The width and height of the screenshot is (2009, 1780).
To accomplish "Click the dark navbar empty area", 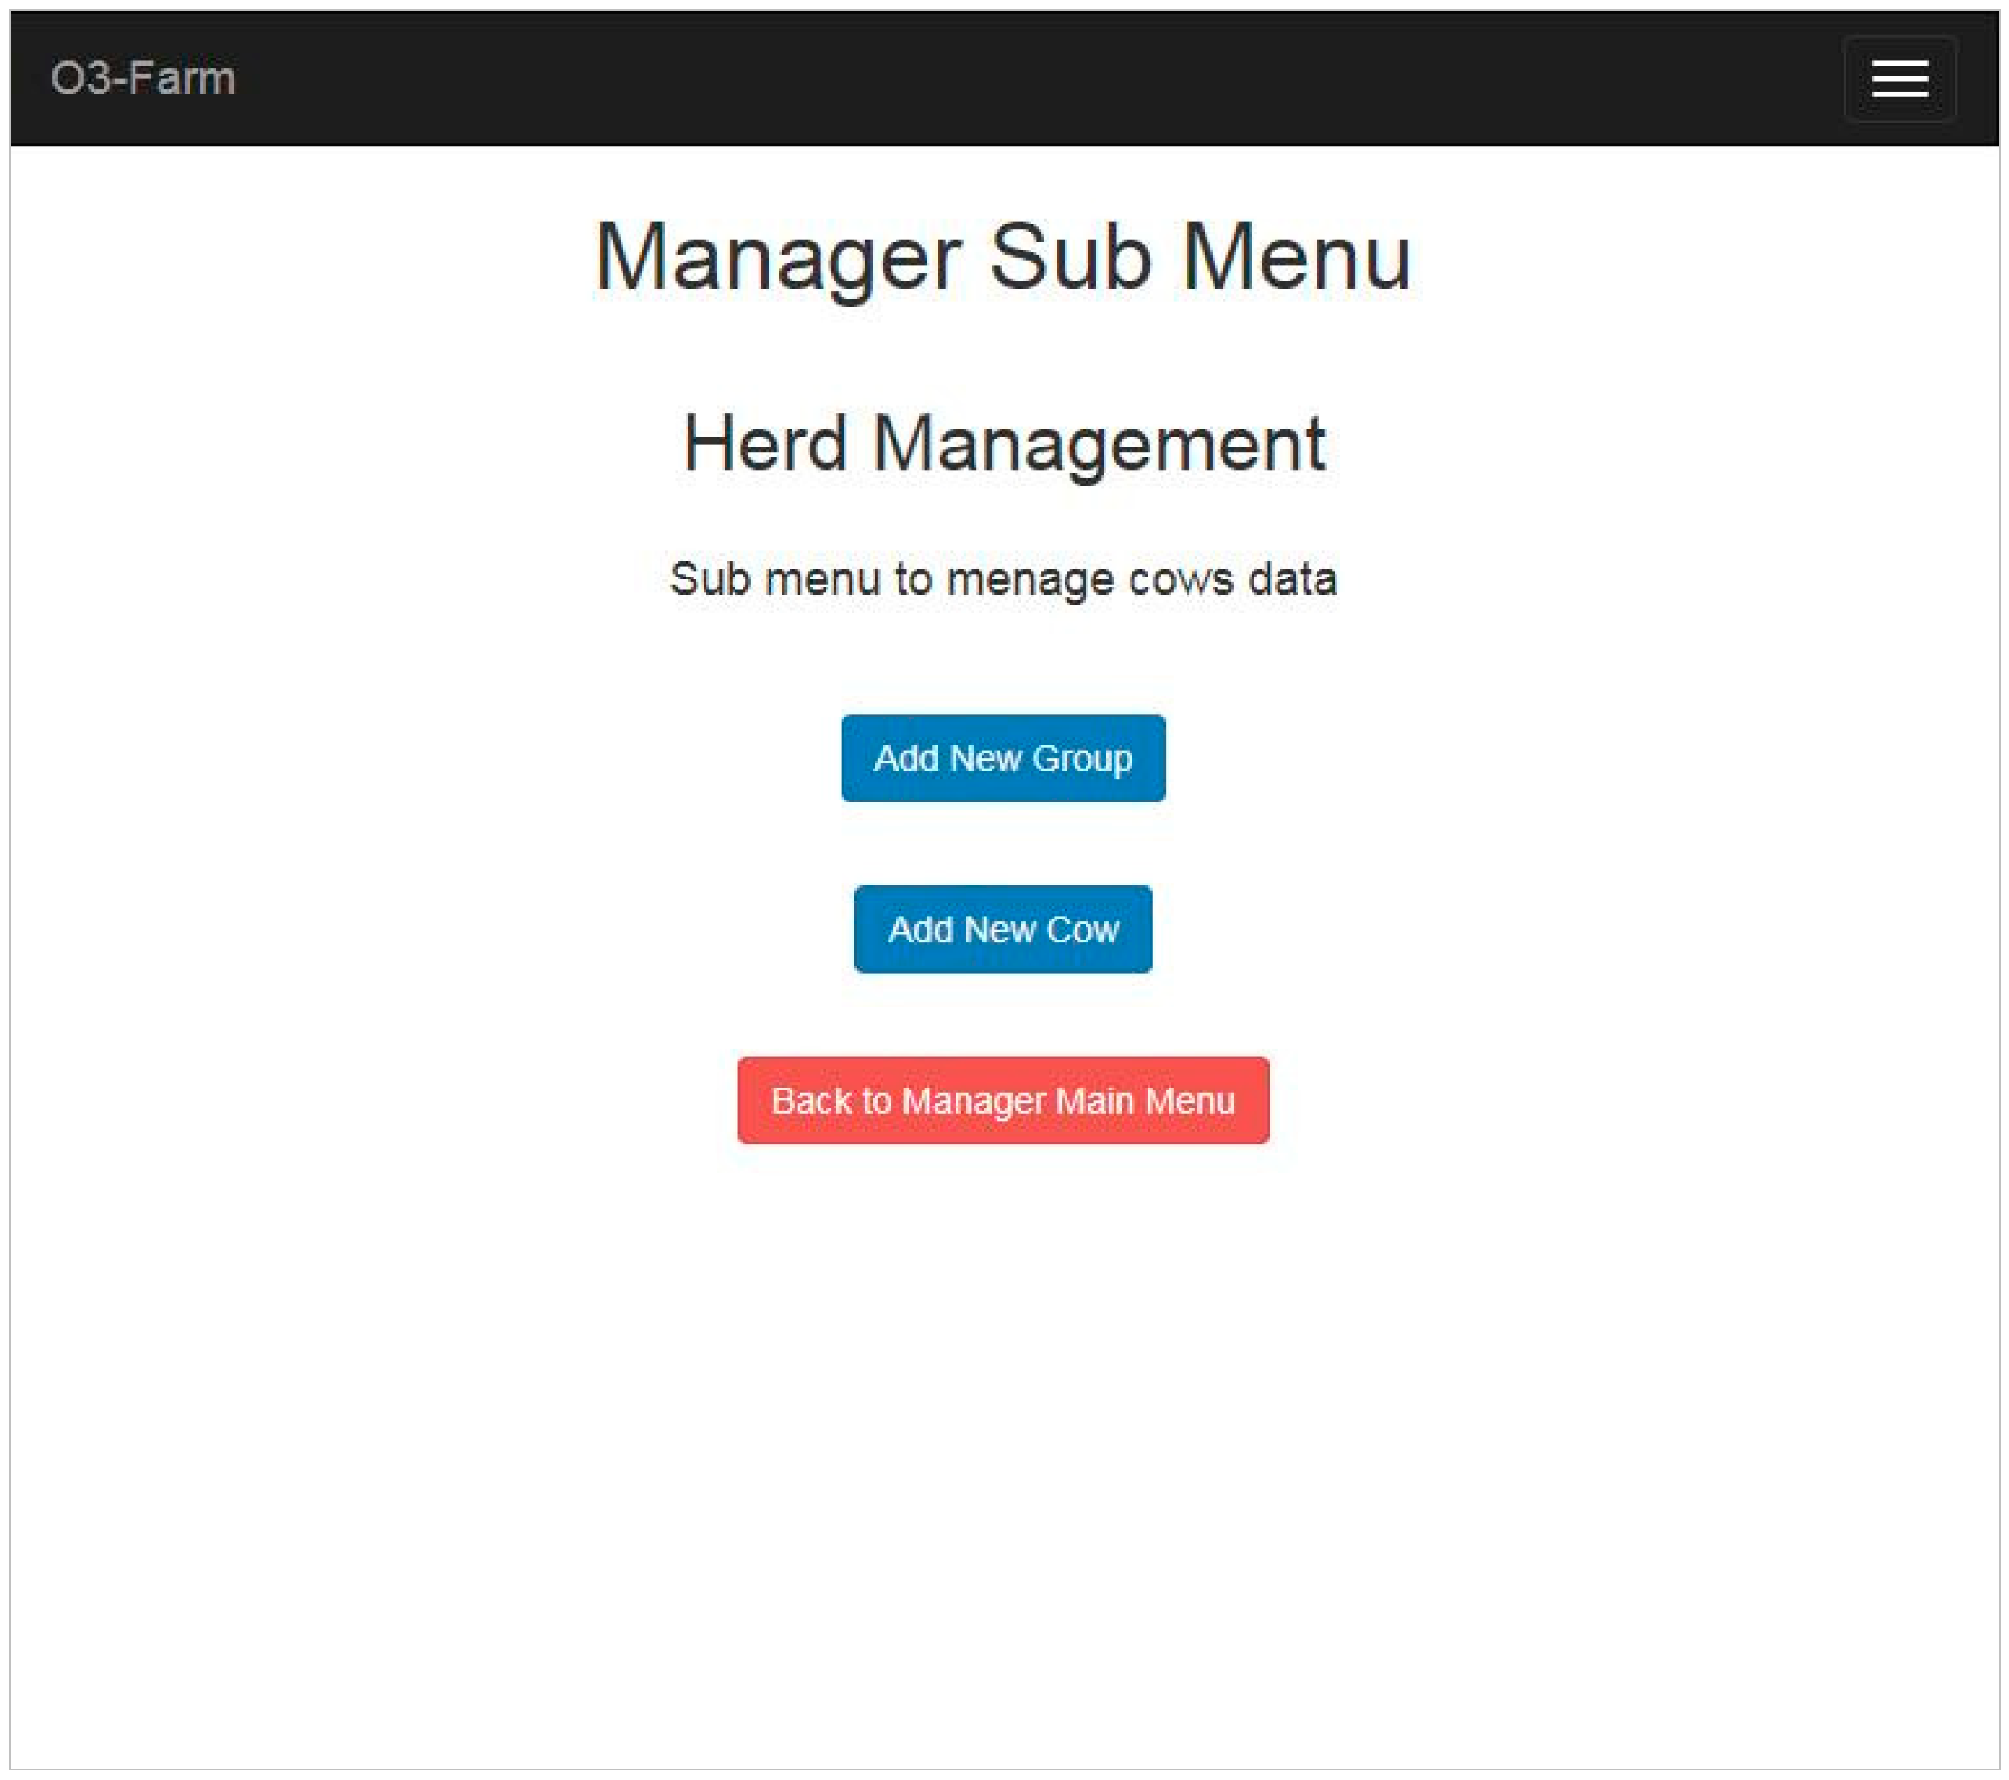I will [983, 78].
